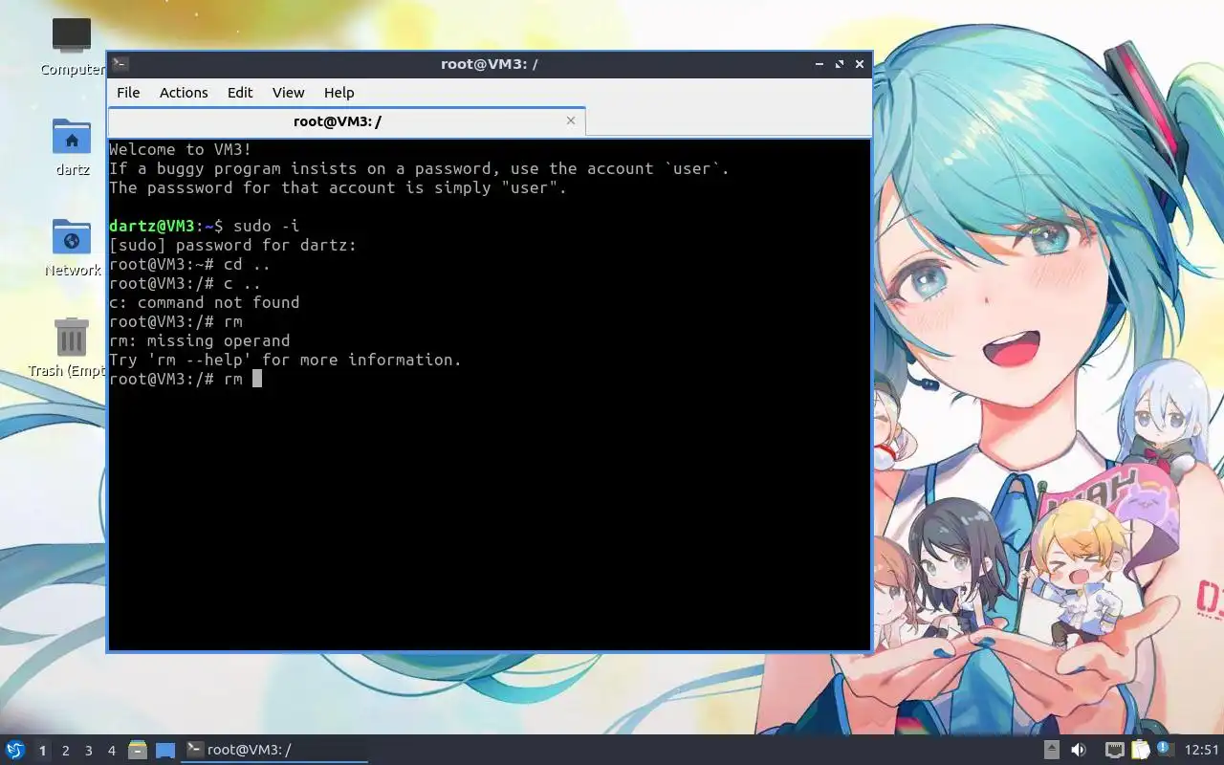Minimize the terminal window
The width and height of the screenshot is (1224, 765).
pos(820,64)
